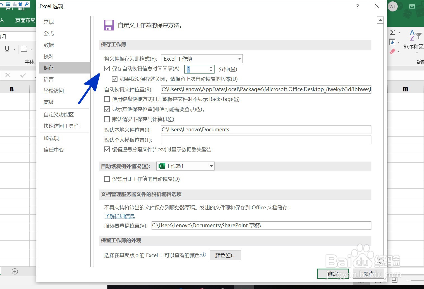Click the purple save disk icon
Screen dimensions: 424x289
point(109,25)
